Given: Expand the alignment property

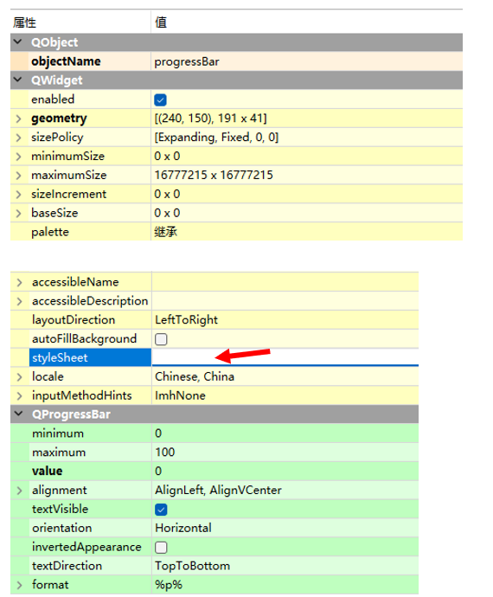Looking at the screenshot, I should 19,491.
